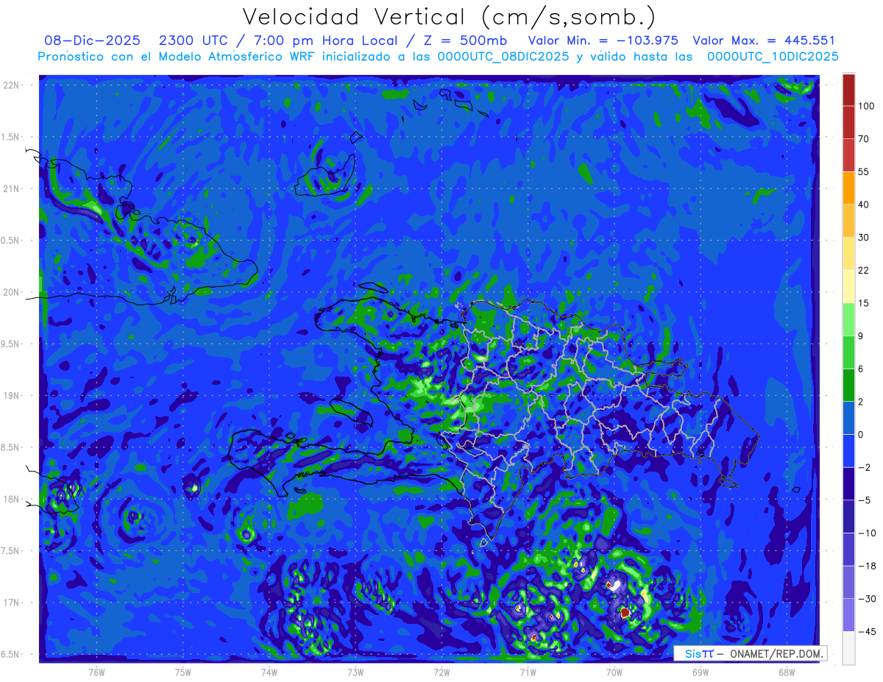Click the '68W' longitude label
883x682 pixels.
coord(787,672)
